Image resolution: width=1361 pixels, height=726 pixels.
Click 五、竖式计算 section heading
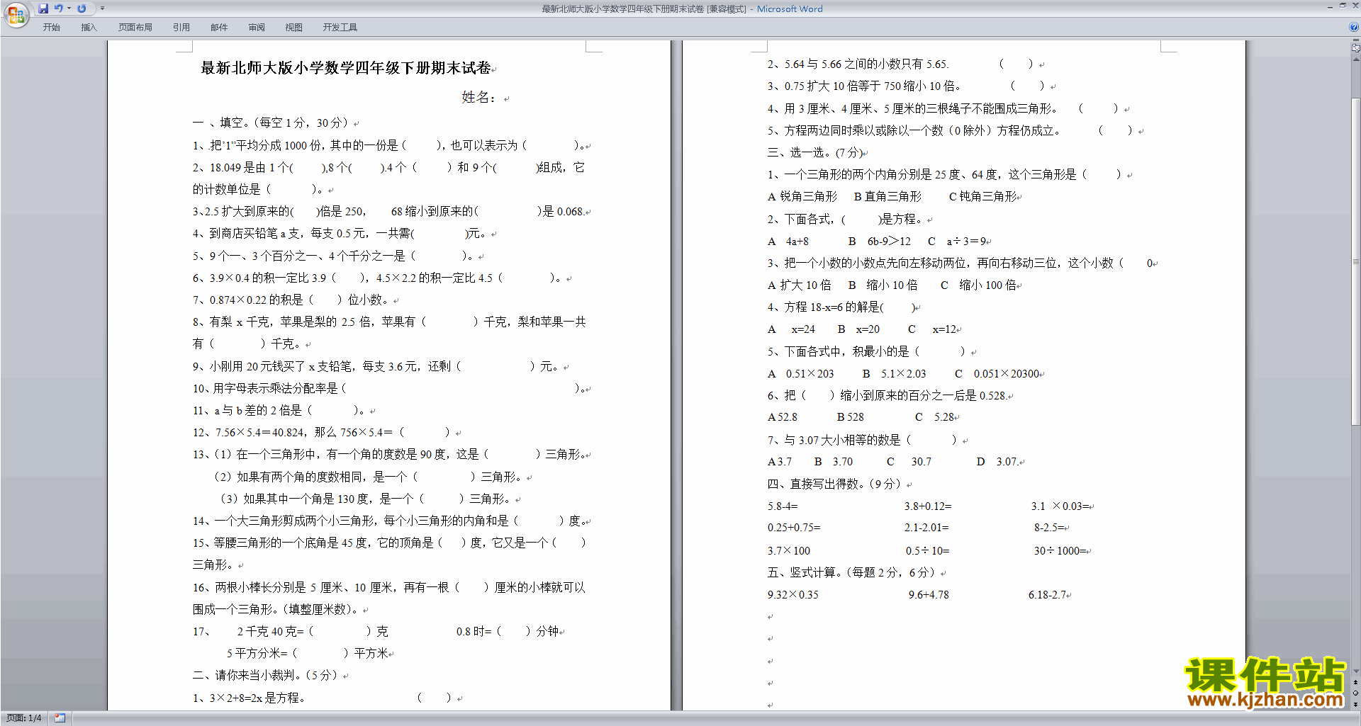[x=851, y=572]
